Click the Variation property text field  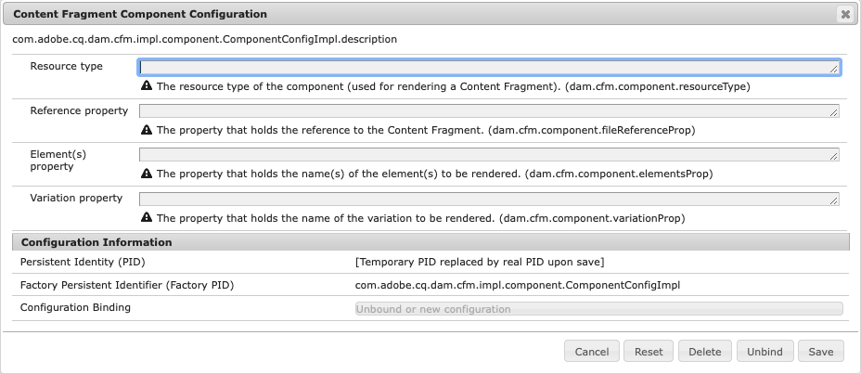click(488, 199)
